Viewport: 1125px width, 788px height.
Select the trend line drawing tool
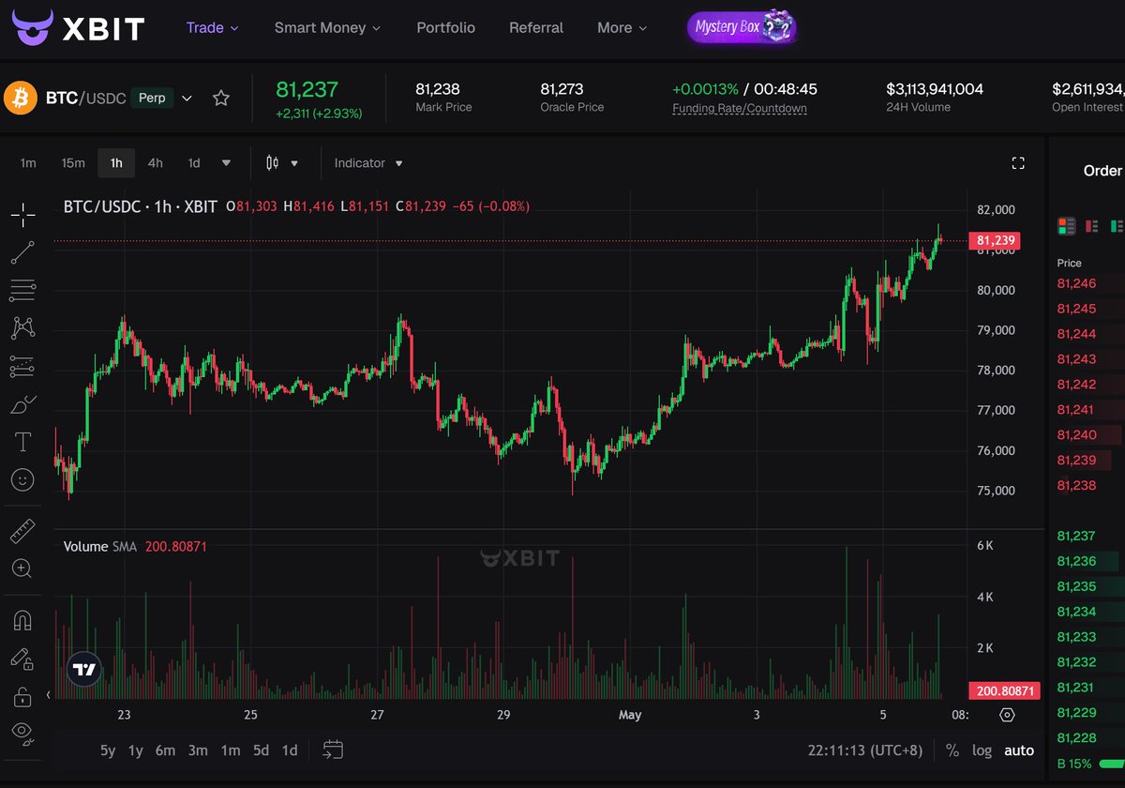click(x=23, y=252)
